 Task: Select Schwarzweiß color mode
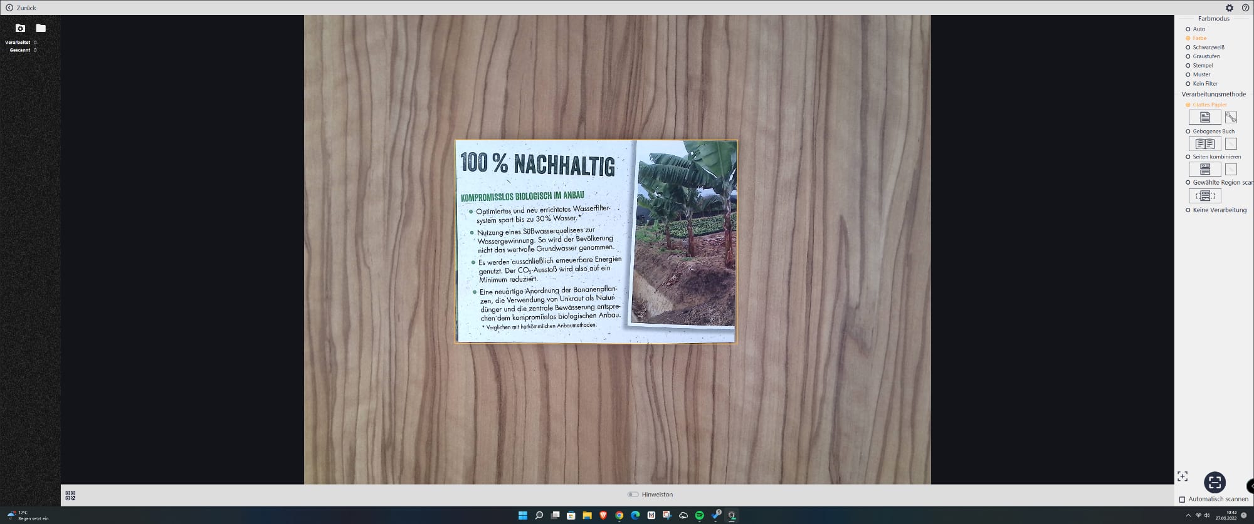point(1188,48)
